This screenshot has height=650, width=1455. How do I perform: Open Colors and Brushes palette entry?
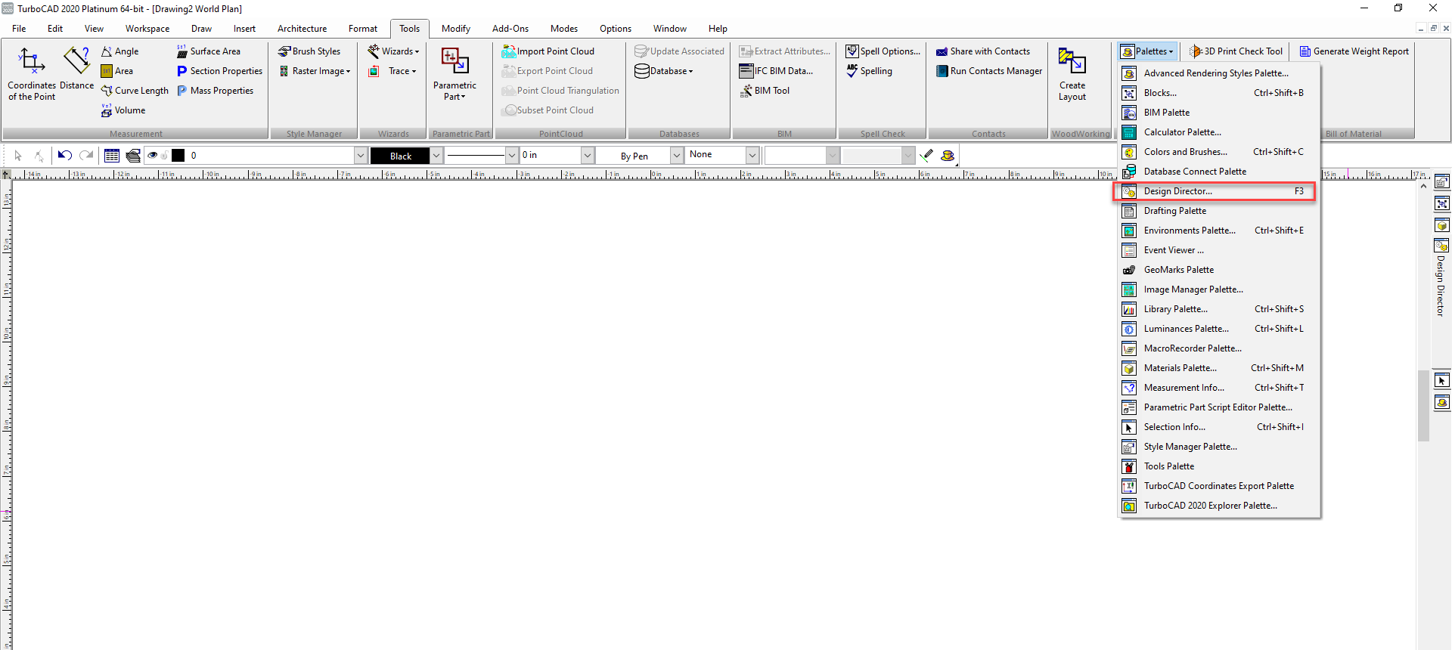pos(1219,152)
